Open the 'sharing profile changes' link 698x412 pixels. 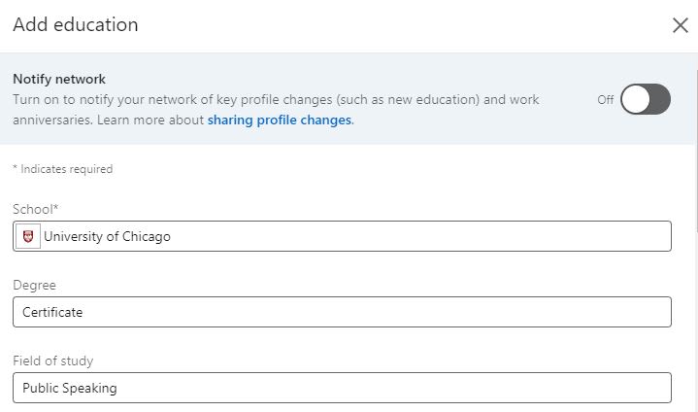[280, 120]
